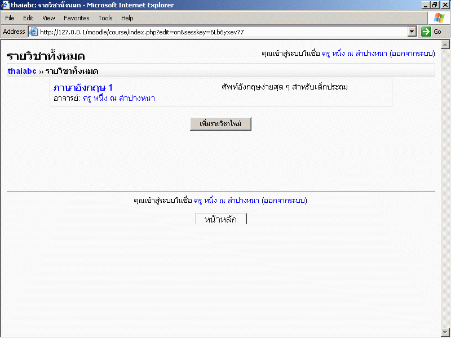Screen dimensions: 451x338
Task: Open the ภาษาอังกฤษ 1 course link
Action: 83,87
